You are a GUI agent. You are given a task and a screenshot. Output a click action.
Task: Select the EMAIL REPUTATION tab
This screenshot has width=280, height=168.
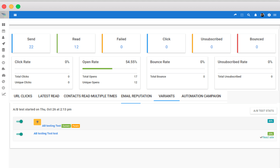point(136,96)
